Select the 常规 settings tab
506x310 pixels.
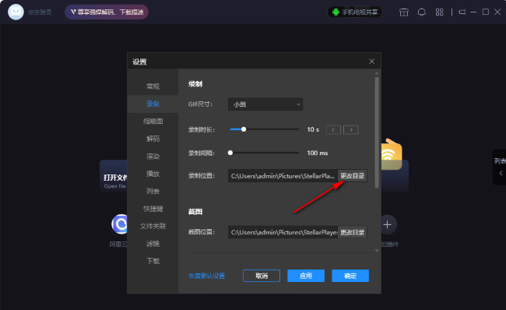coord(153,86)
